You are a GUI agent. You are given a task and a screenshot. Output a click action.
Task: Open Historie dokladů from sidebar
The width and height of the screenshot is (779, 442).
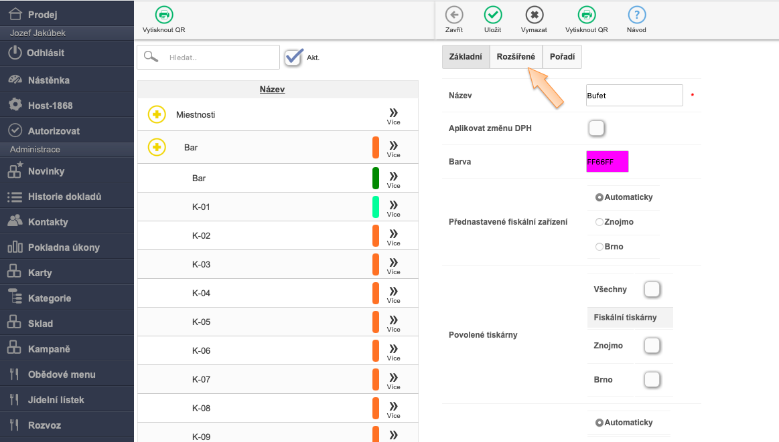click(x=64, y=197)
